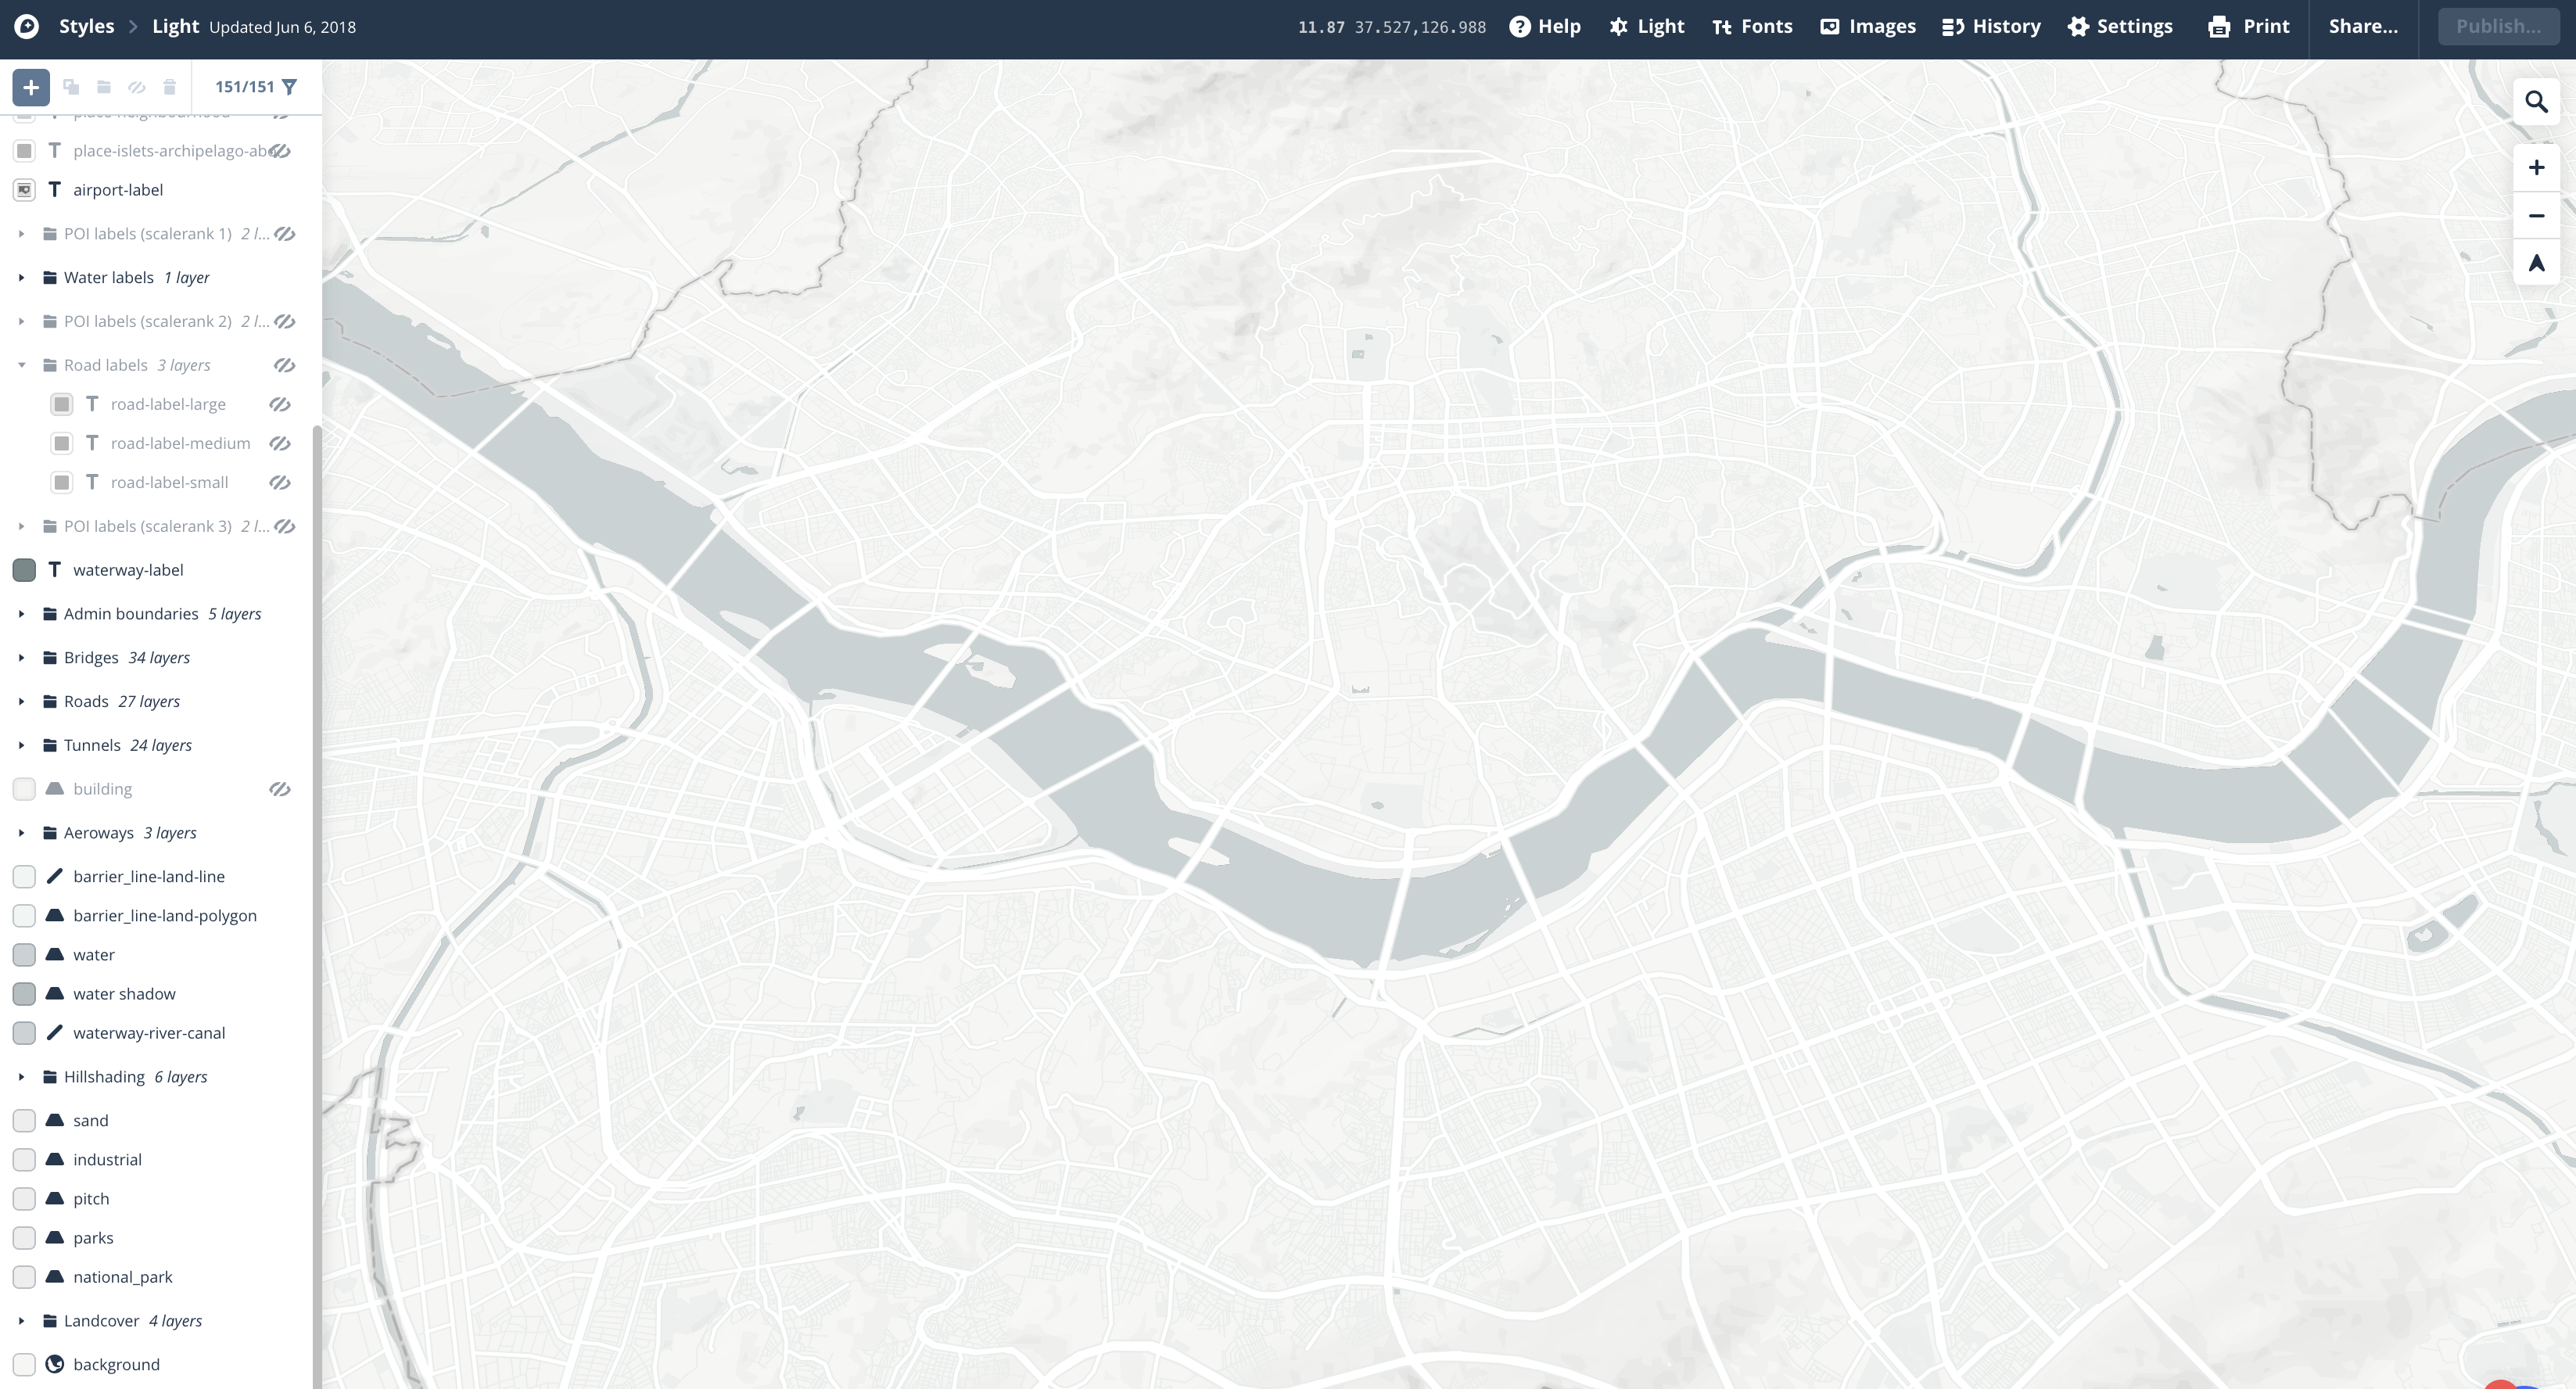Open the Print panel

pyautogui.click(x=2248, y=27)
